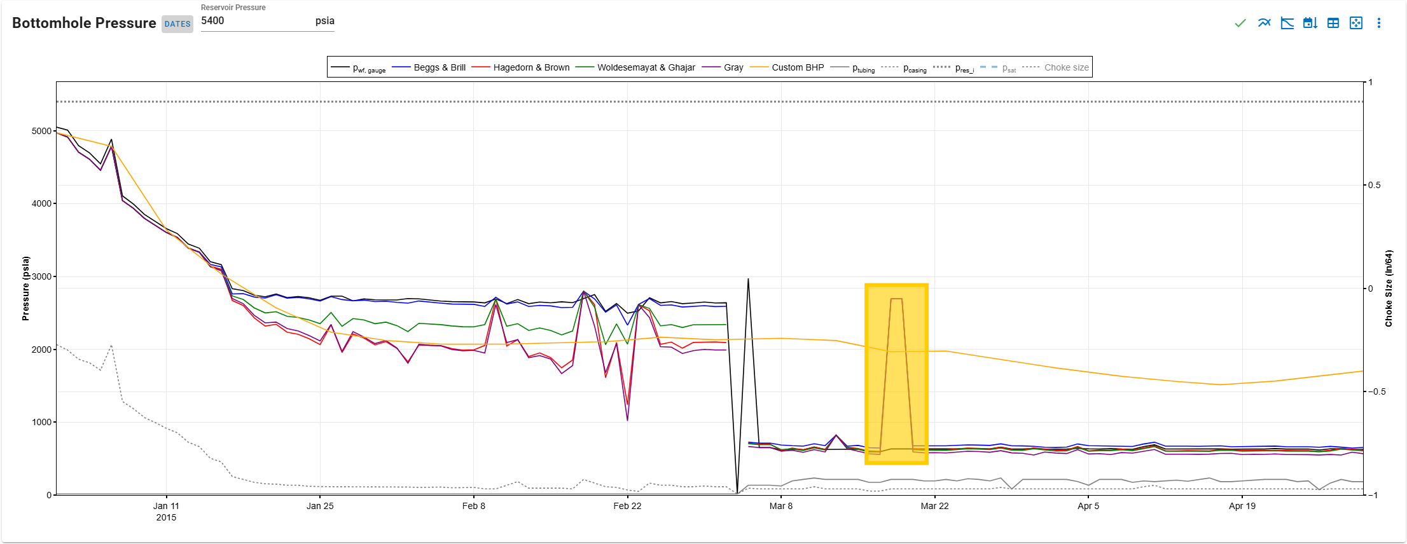
Task: Toggle Woldesemayat & Ghajar legend series
Action: [635, 67]
